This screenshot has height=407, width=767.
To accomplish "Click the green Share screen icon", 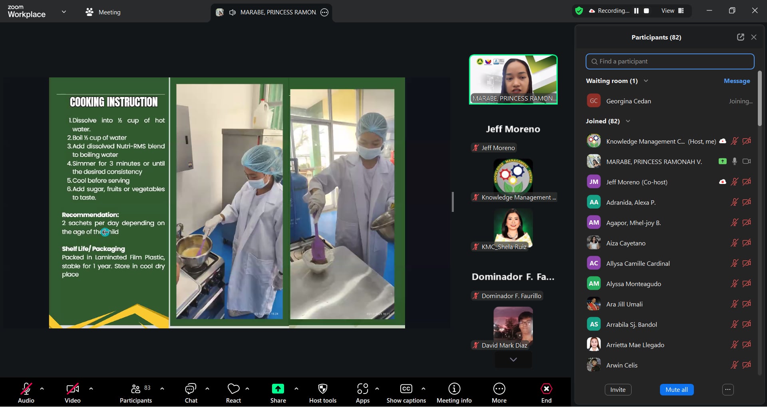I will pos(278,389).
